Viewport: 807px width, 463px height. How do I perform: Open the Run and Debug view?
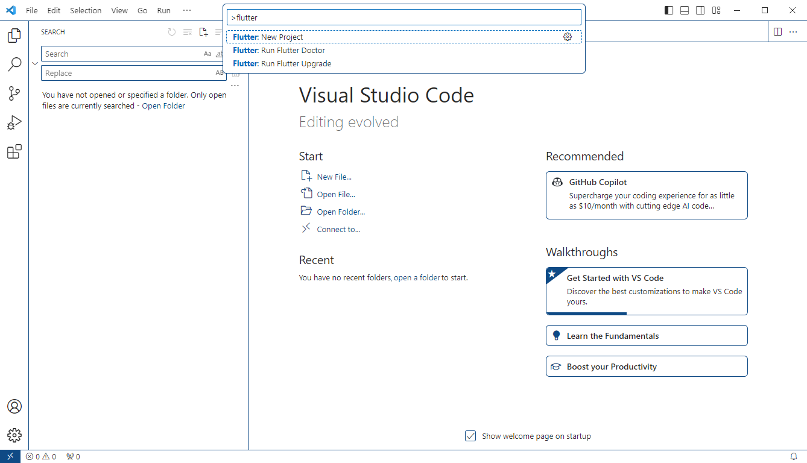pos(14,122)
